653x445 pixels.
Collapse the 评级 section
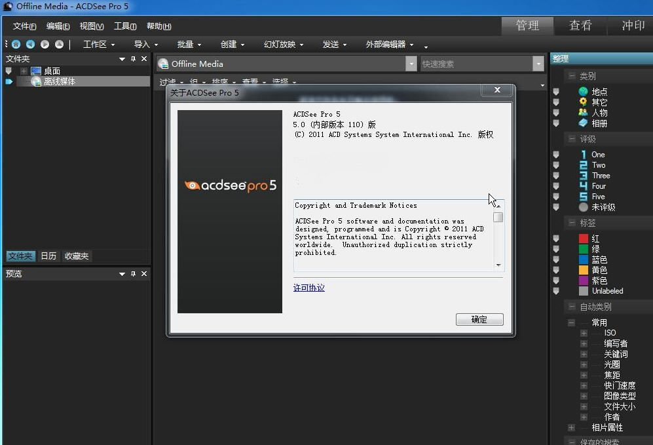(x=572, y=139)
